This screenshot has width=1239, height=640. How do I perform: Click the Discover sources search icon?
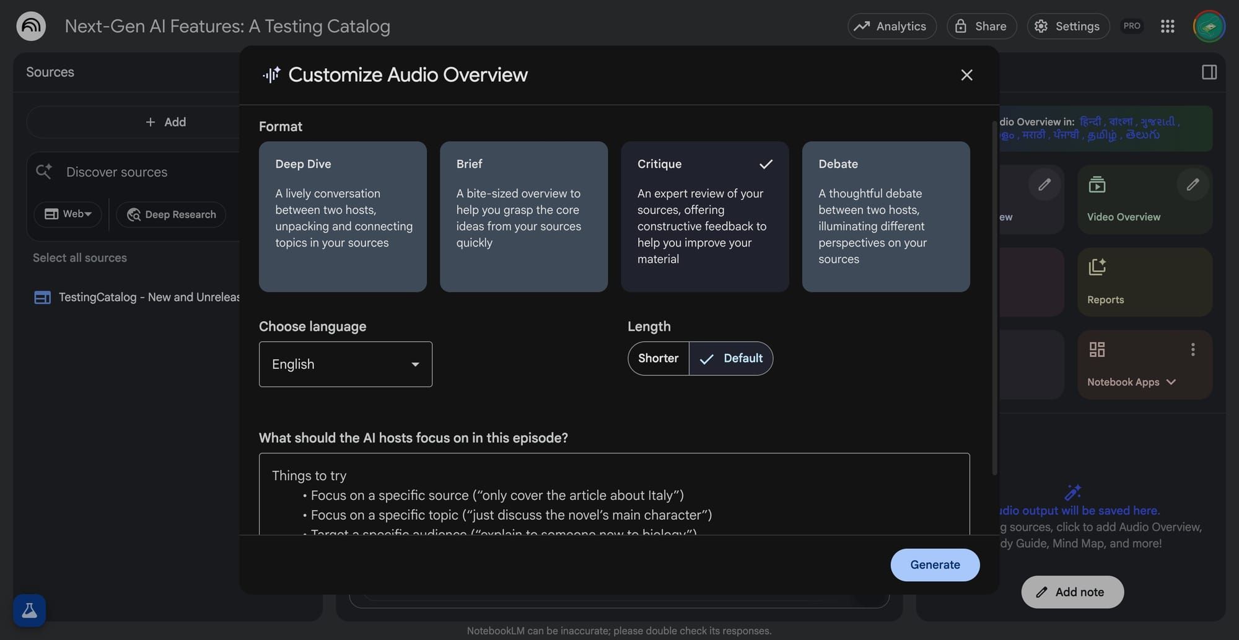pyautogui.click(x=43, y=172)
